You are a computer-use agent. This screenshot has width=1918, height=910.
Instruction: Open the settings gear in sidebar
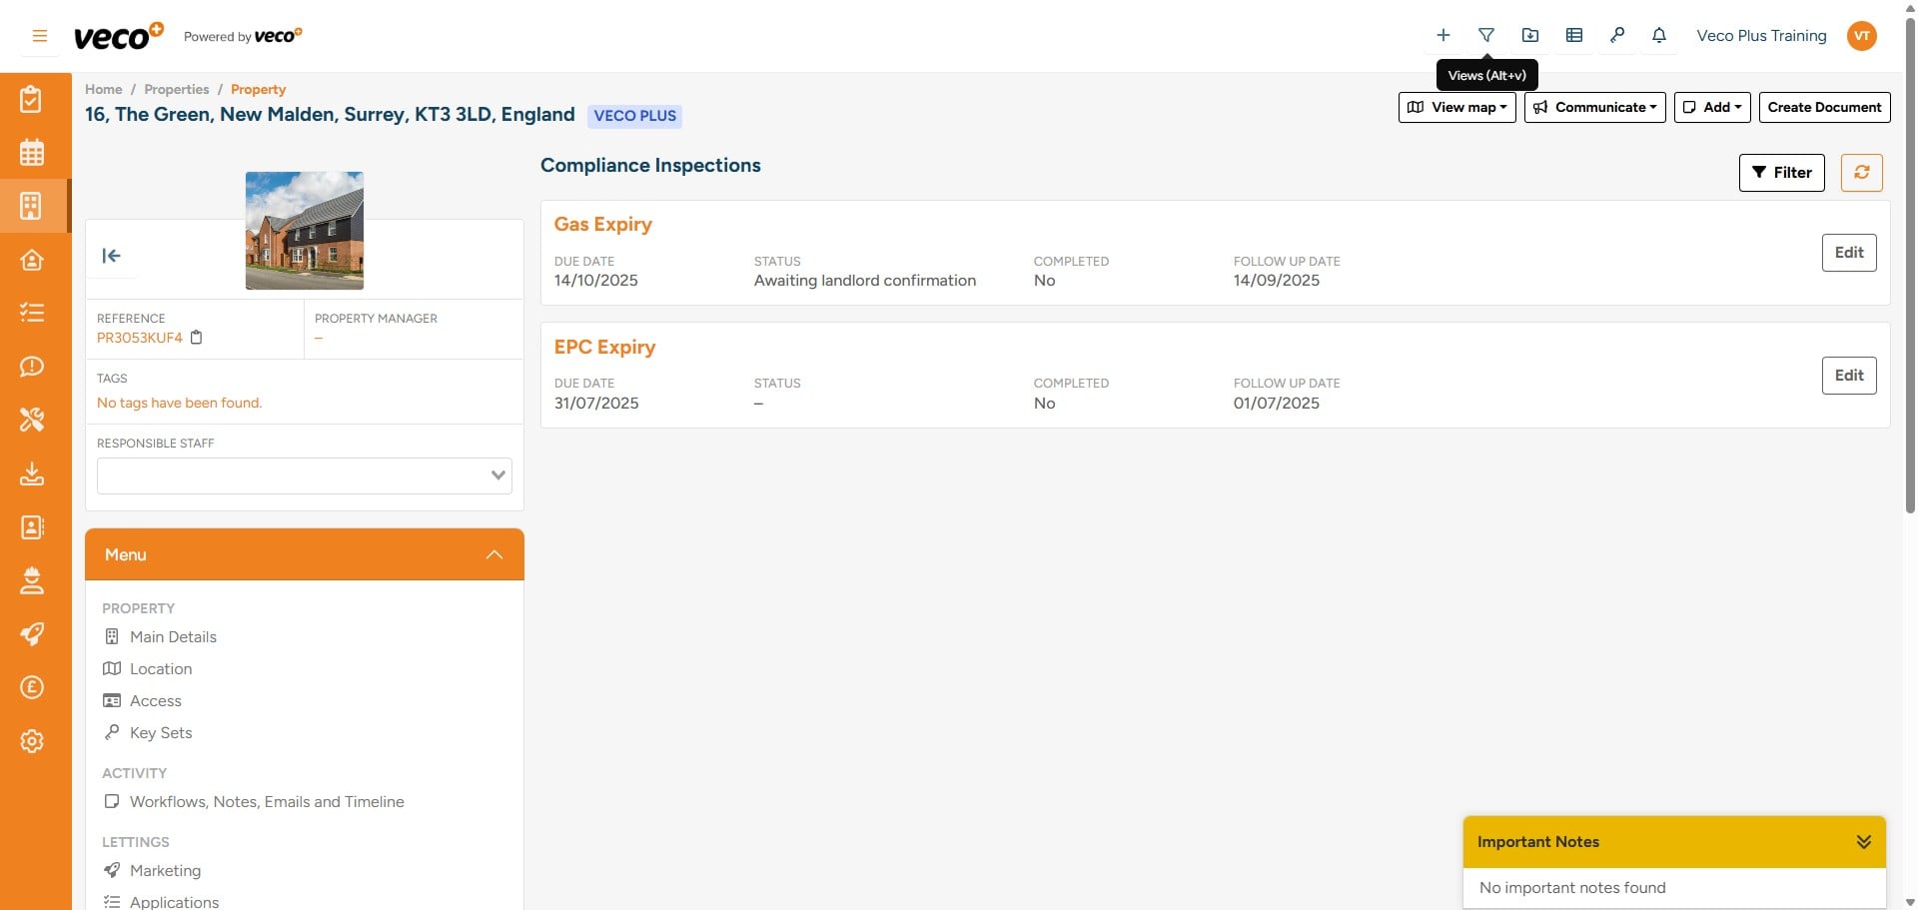(x=33, y=741)
